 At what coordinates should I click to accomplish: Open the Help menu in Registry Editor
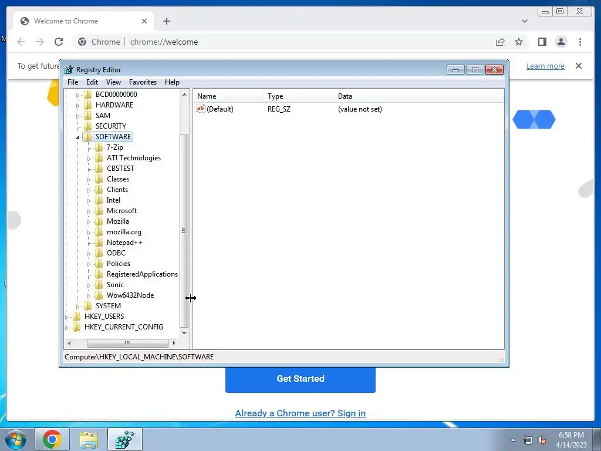(x=172, y=82)
